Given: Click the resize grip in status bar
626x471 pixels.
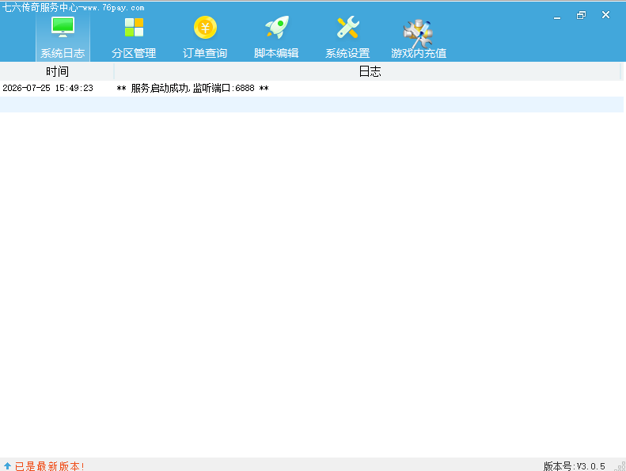Looking at the screenshot, I should 620,466.
